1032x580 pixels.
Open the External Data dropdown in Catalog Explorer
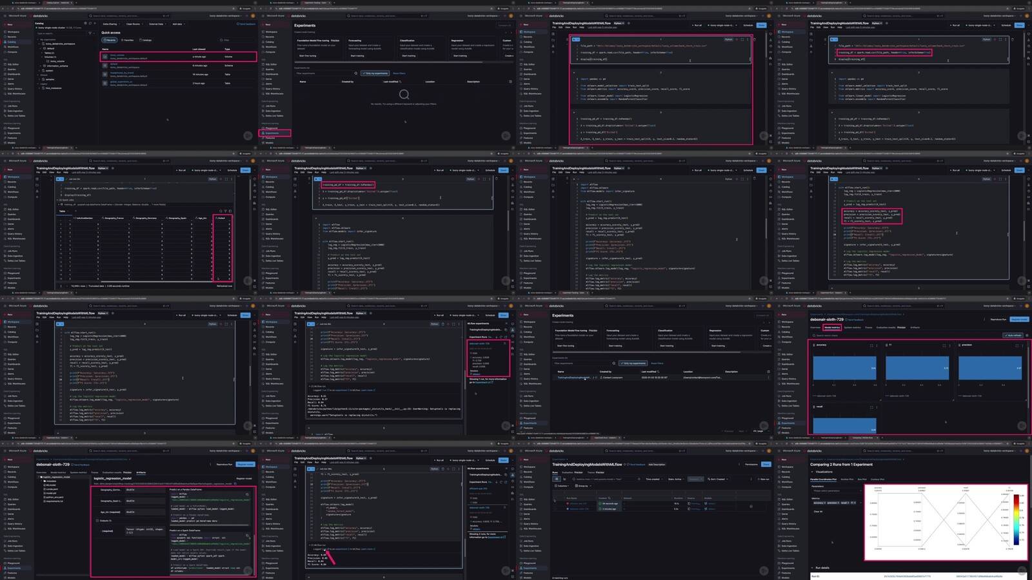click(x=157, y=24)
